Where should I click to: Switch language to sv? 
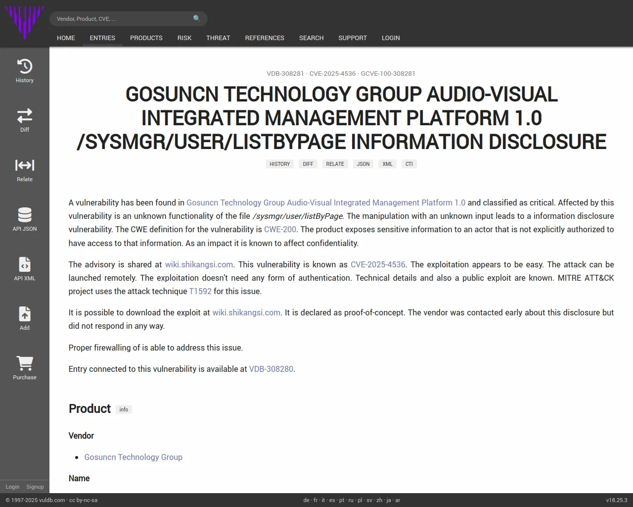[x=369, y=500]
